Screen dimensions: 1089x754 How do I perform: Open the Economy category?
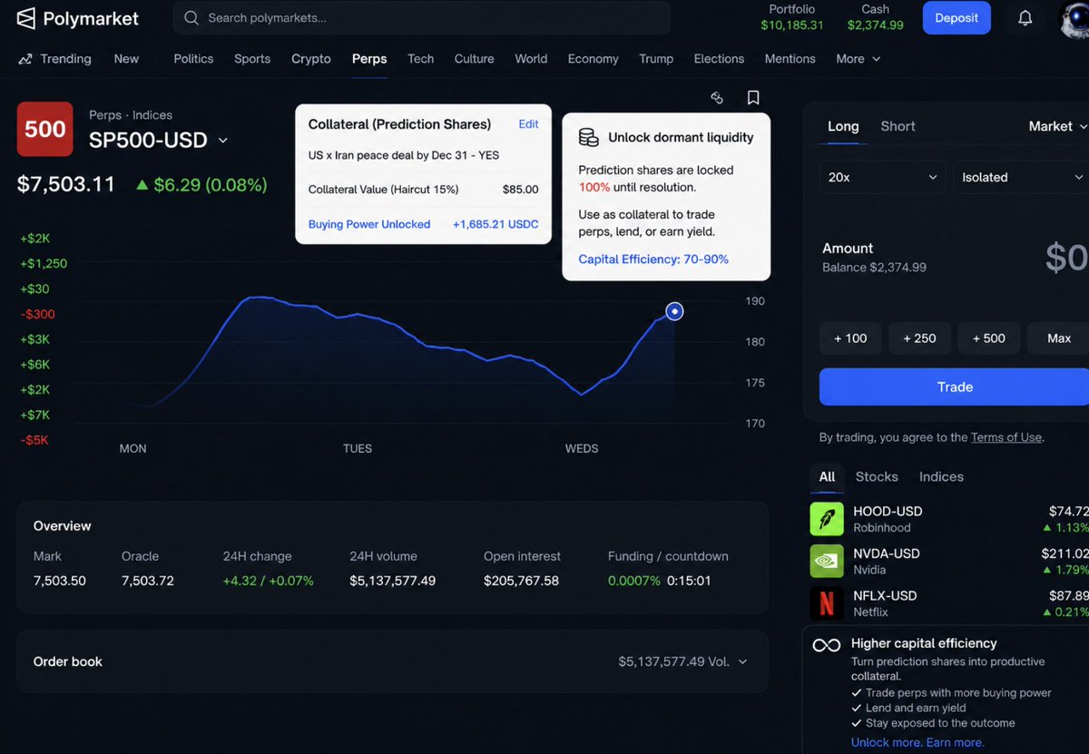(x=593, y=59)
